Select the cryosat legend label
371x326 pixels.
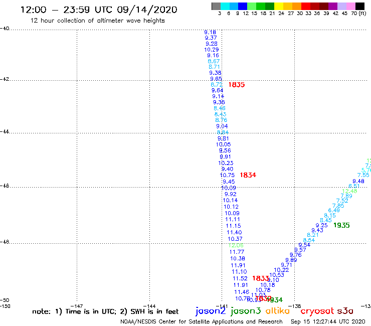click(317, 311)
